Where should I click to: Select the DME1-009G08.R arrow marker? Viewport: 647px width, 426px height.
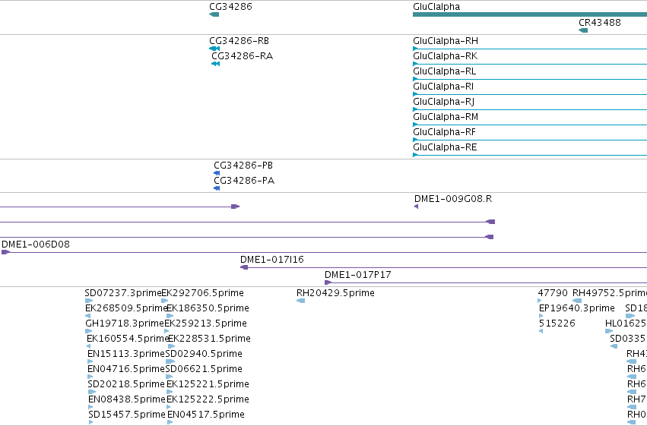pyautogui.click(x=417, y=207)
